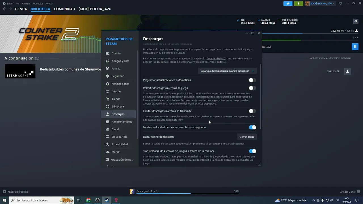This screenshot has width=363, height=204.
Task: Switch to the BIBLIOTECA tab
Action: click(40, 9)
